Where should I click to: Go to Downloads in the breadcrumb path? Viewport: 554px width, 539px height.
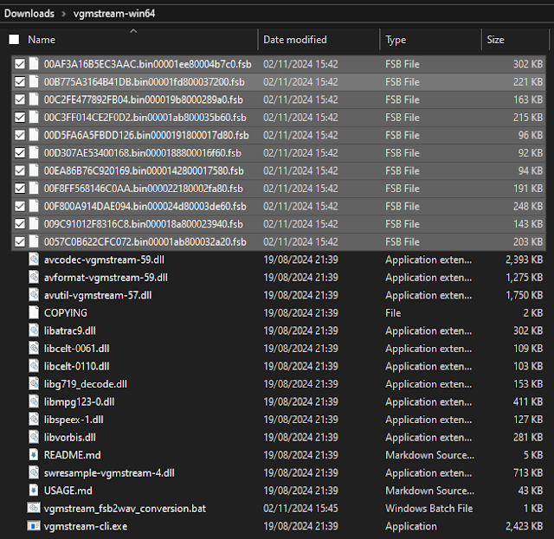[x=29, y=14]
